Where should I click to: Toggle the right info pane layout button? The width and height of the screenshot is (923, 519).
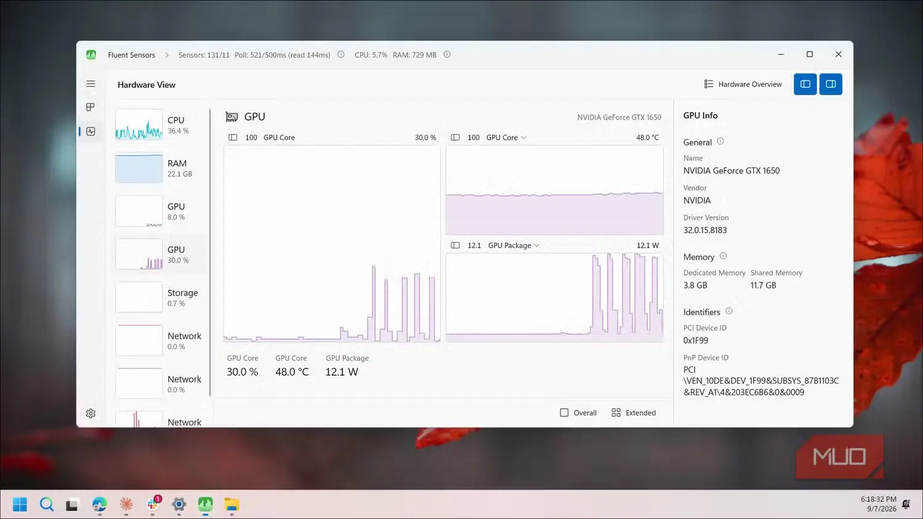831,84
